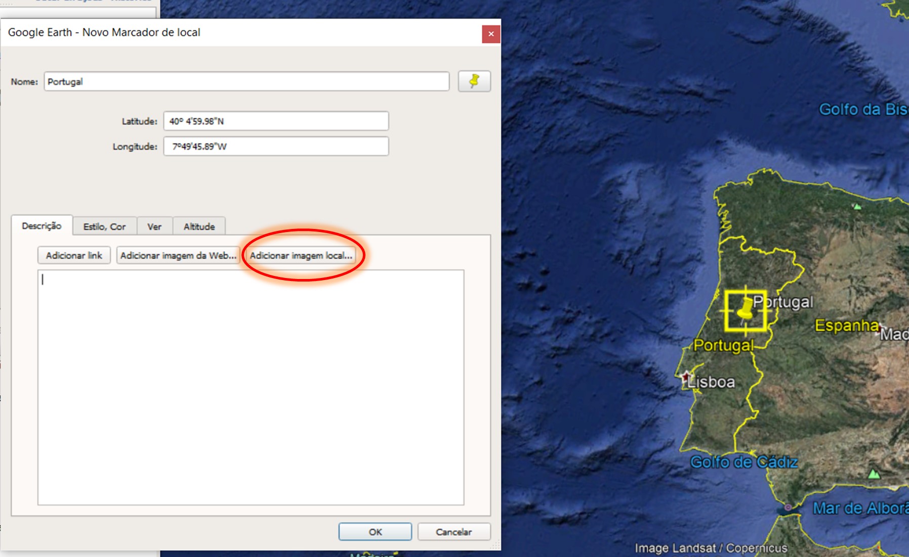The width and height of the screenshot is (909, 557).
Task: Click the green mountain icon in northern Spain
Action: click(857, 206)
